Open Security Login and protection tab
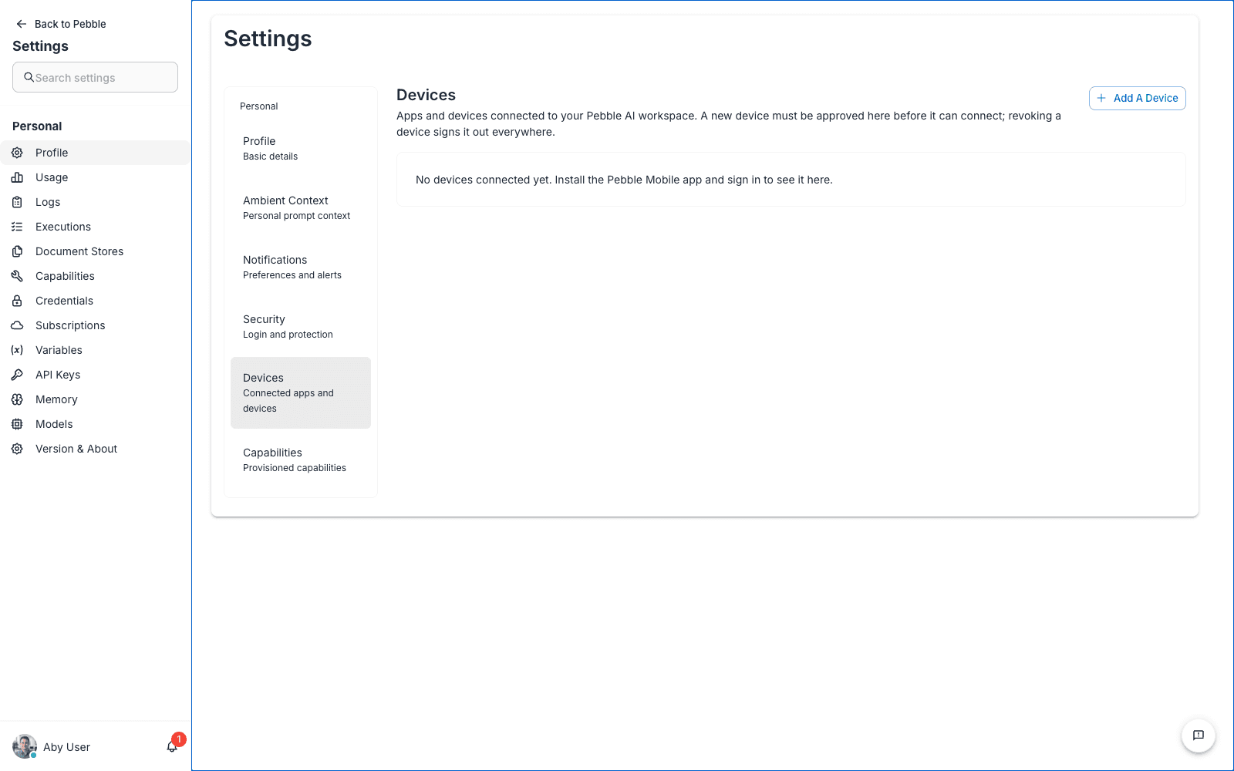 [301, 326]
